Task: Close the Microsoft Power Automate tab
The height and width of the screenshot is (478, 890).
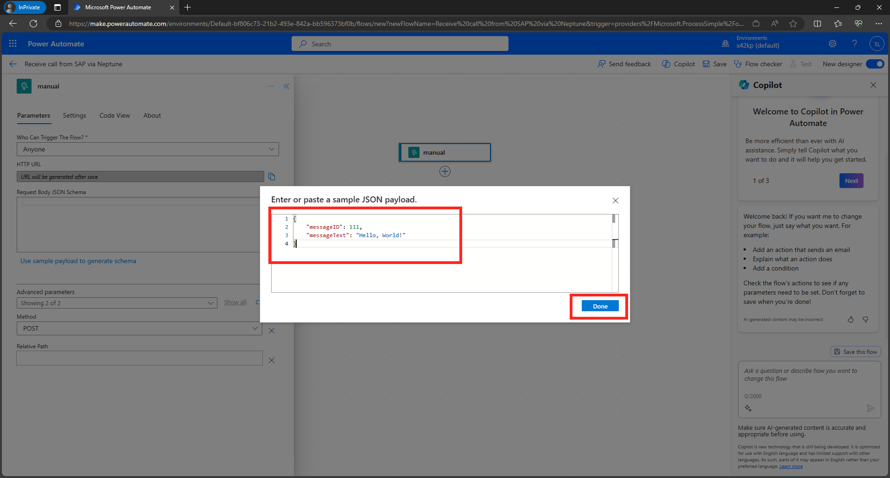Action: pos(172,7)
